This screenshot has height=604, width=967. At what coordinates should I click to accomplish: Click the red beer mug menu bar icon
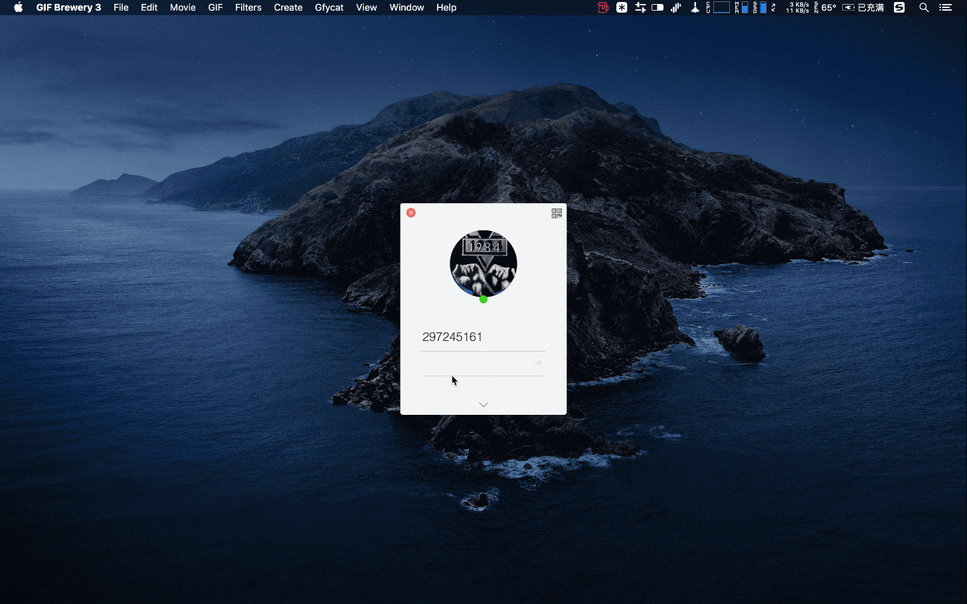pyautogui.click(x=603, y=7)
